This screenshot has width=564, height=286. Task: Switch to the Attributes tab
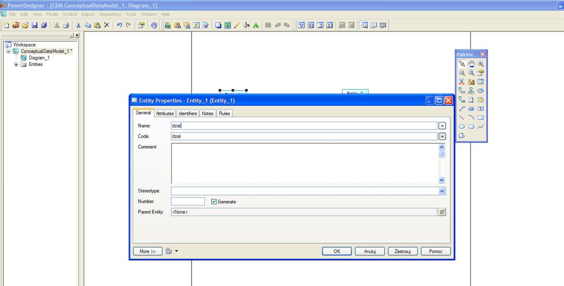165,113
